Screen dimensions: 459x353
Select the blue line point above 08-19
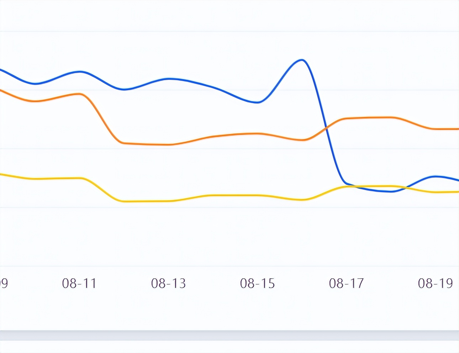point(435,176)
